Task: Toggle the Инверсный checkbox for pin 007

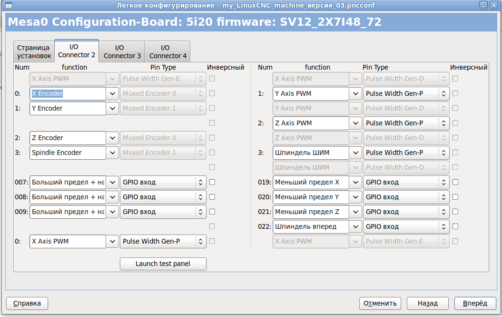Action: click(x=212, y=182)
